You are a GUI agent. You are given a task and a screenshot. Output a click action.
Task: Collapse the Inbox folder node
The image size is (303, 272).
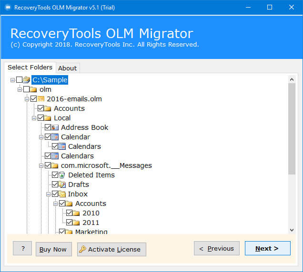pyautogui.click(x=48, y=194)
